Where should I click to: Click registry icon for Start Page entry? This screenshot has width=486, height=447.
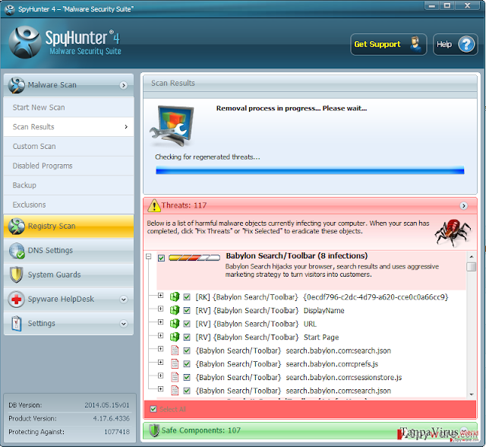(175, 337)
